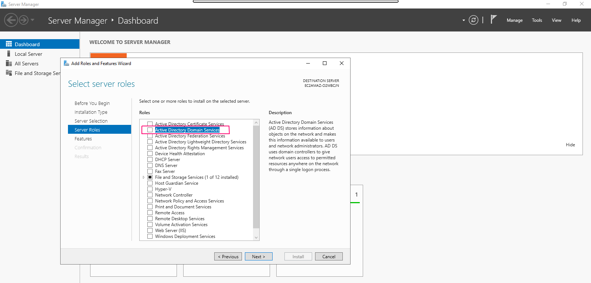Screen dimensions: 591x283
Task: Select Dashboard in the left sidebar
Action: 40,44
